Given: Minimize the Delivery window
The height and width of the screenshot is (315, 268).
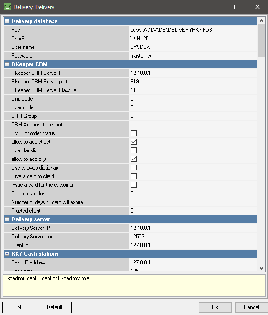Looking at the screenshot, I should pos(216,7).
